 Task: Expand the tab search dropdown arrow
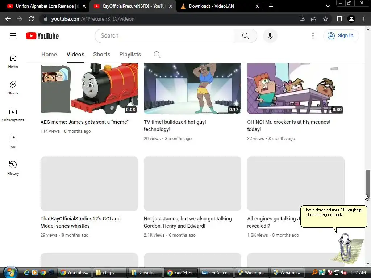point(328,7)
